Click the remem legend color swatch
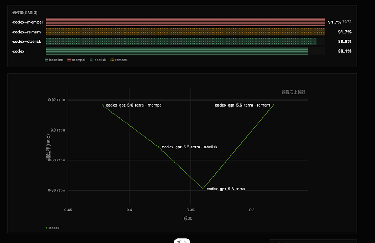Screen dimensions: 375x243 pyautogui.click(x=112, y=60)
